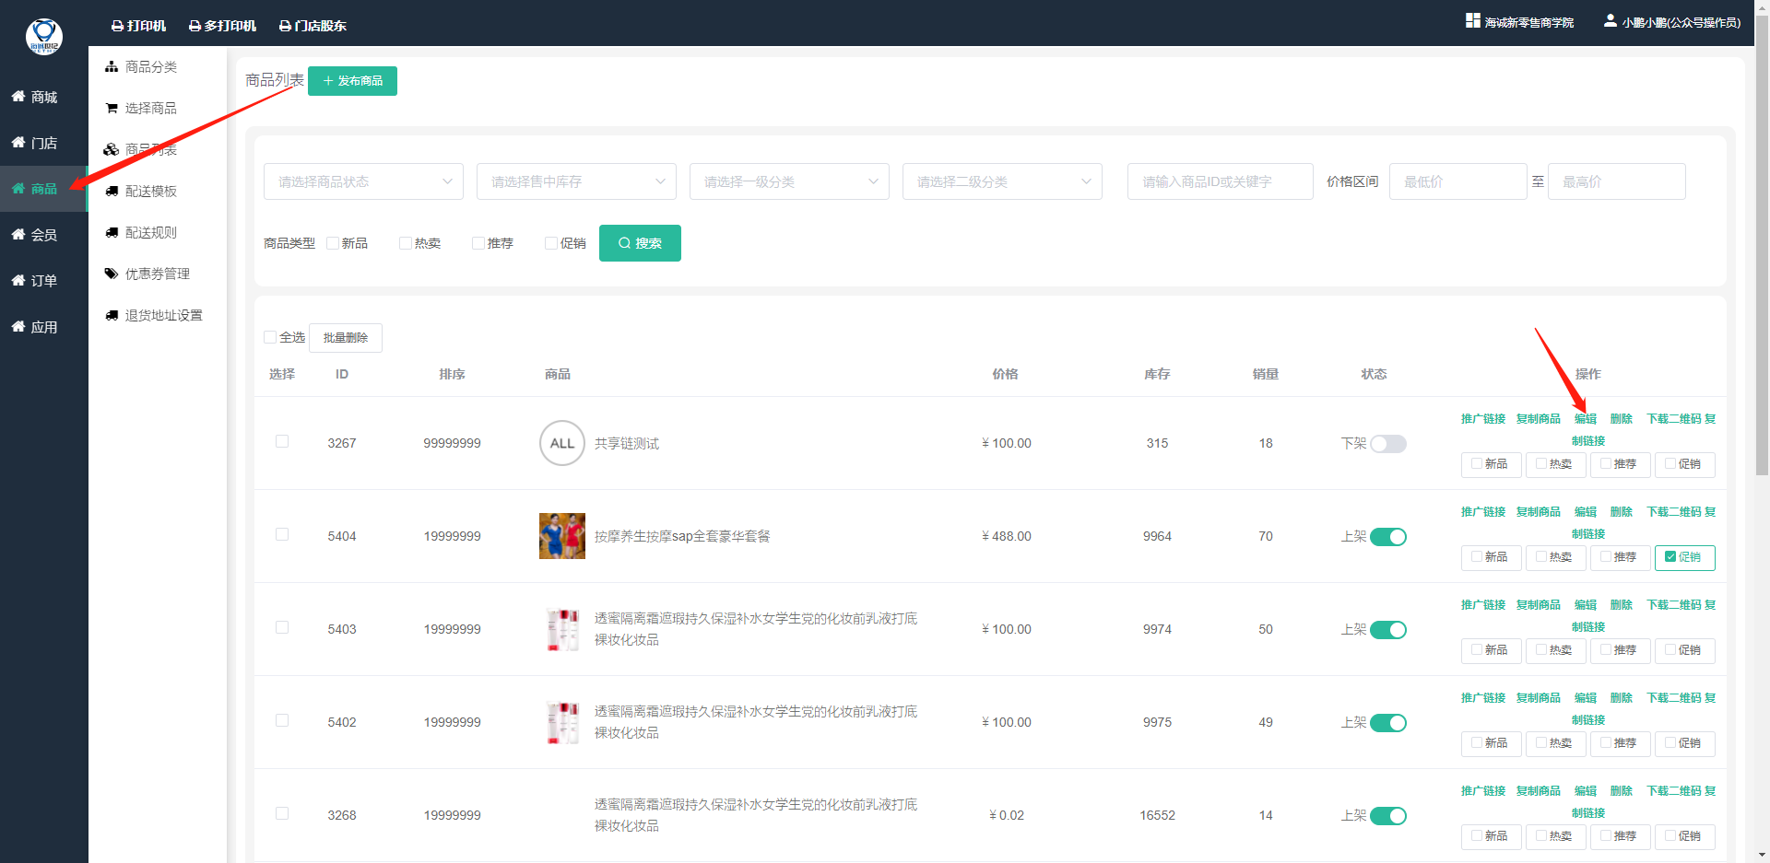Open 门店 in the left navigation
This screenshot has height=863, width=1770.
[43, 143]
